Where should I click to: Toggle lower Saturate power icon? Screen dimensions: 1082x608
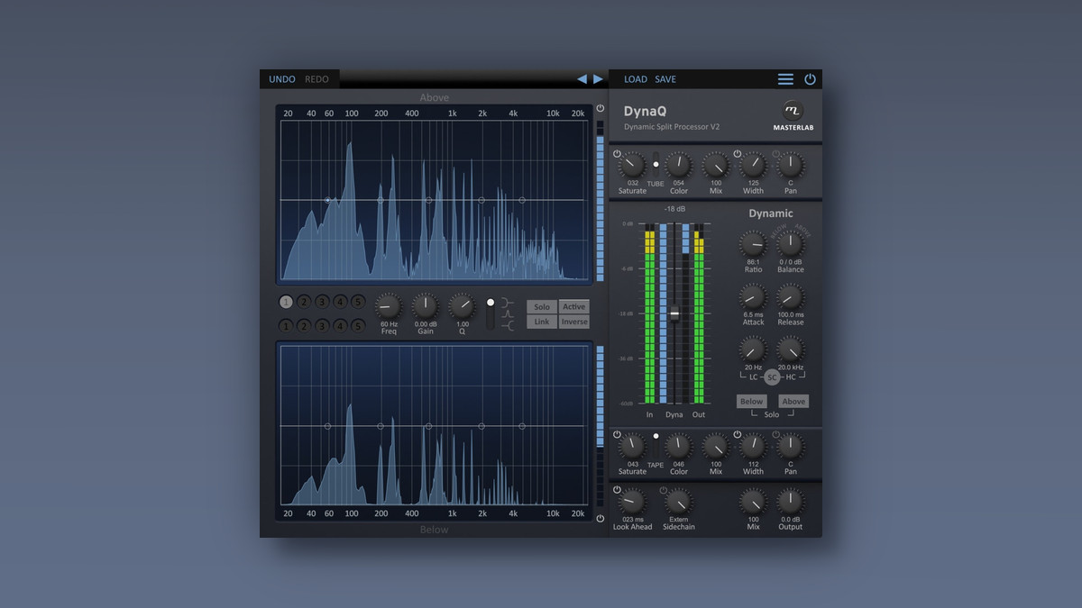pyautogui.click(x=618, y=435)
